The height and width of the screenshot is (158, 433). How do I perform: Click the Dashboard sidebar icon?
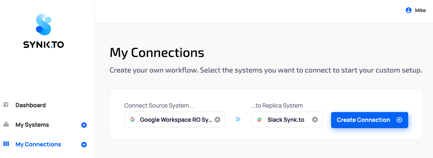click(x=6, y=105)
